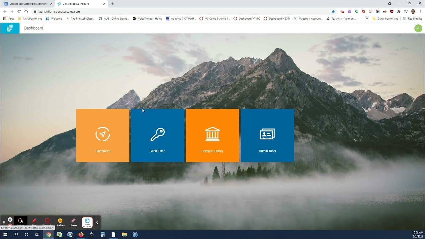425x239 pixels.
Task: Click the Office extension icon
Action: pyautogui.click(x=363, y=11)
